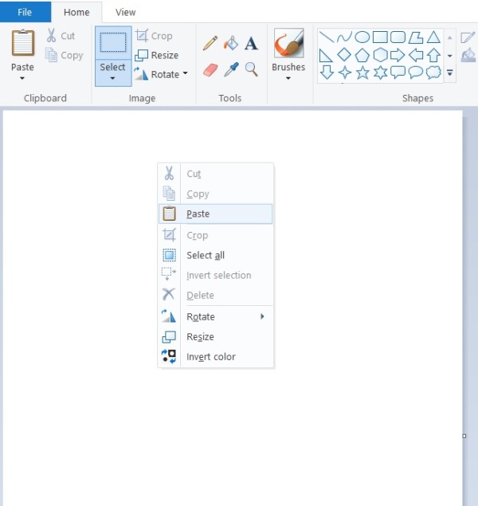
Task: Click the rectangular Select tool
Action: point(113,42)
